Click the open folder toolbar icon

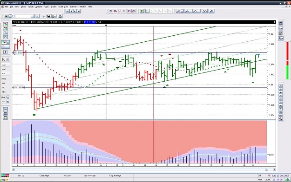[6, 16]
